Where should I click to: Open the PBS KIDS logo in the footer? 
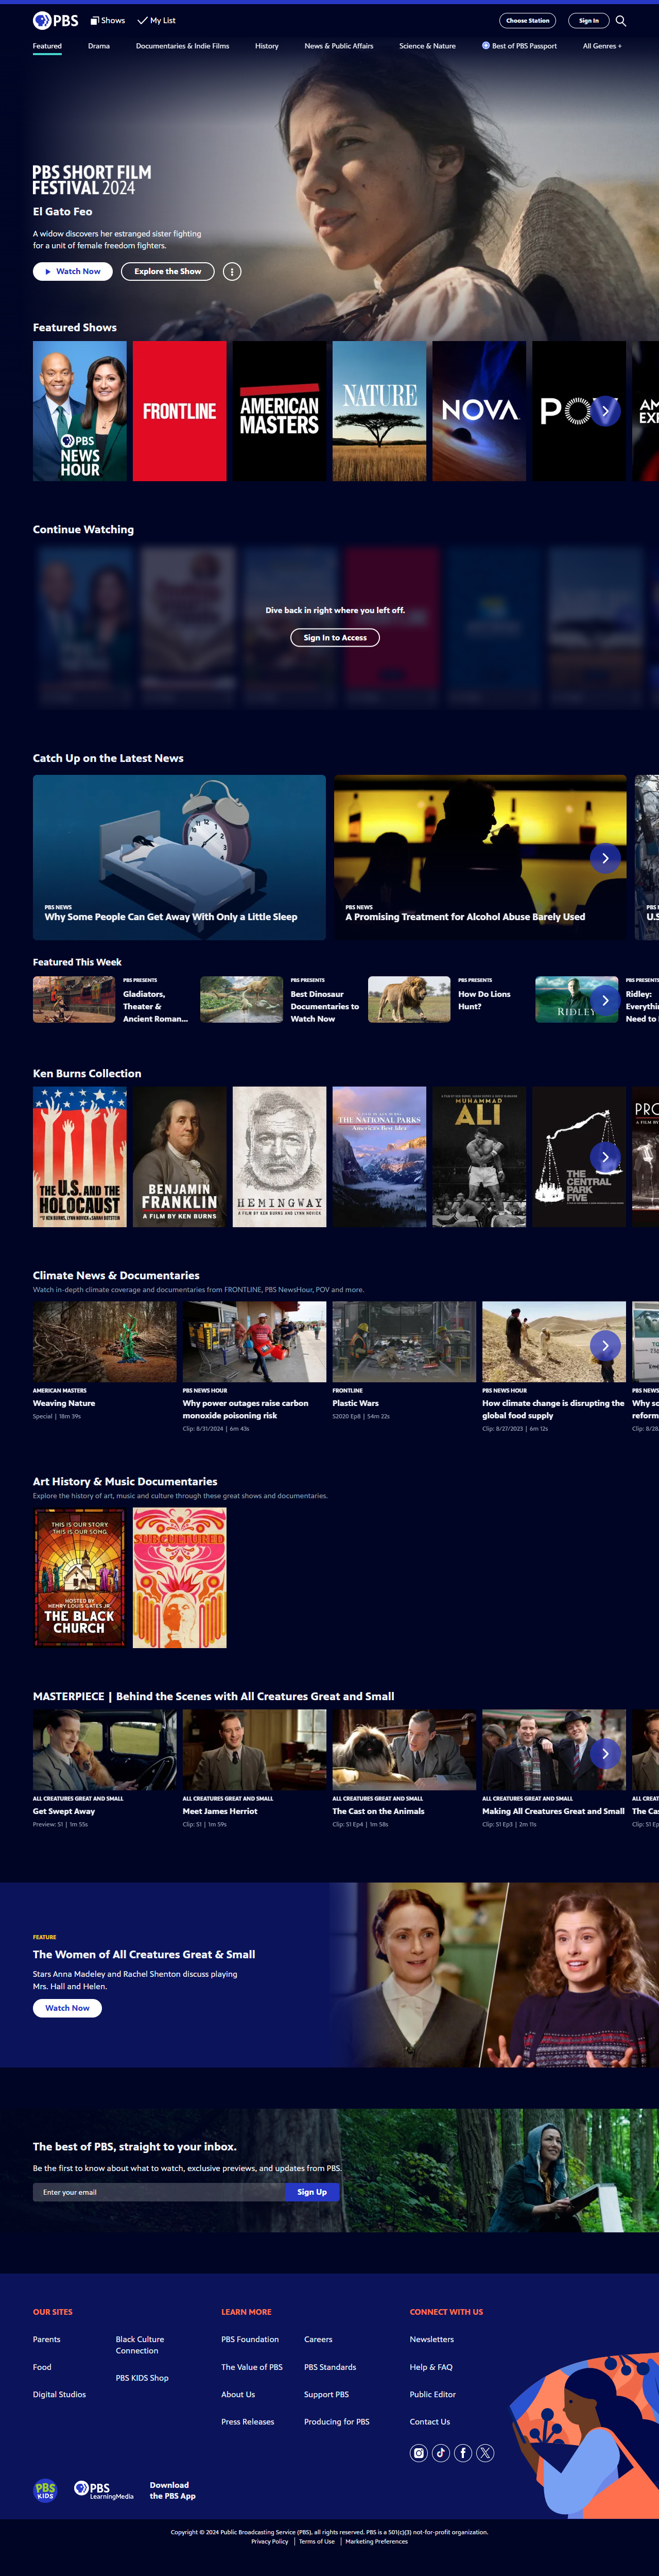(x=46, y=2490)
